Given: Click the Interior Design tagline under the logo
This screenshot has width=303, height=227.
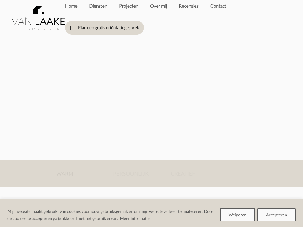Looking at the screenshot, I should (38, 29).
